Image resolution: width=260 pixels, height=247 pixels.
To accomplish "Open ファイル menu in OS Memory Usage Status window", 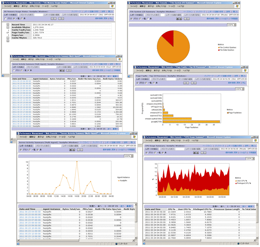I will click(7, 6).
